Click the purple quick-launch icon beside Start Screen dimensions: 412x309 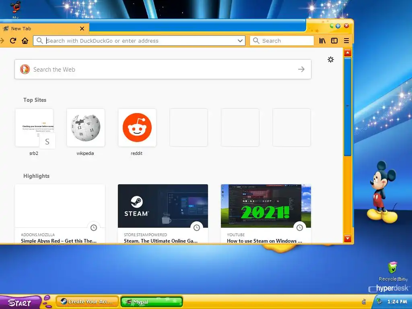tap(47, 301)
